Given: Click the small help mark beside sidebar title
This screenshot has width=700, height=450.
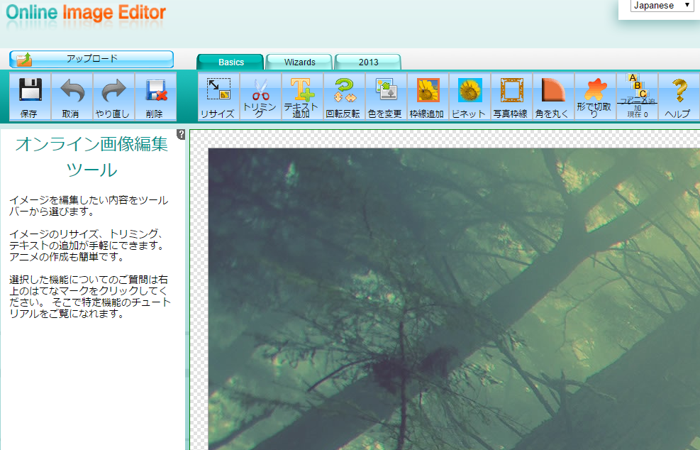Looking at the screenshot, I should [x=181, y=134].
